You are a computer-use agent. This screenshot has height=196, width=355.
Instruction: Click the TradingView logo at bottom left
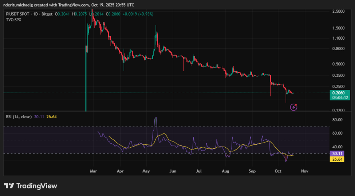[x=31, y=186]
